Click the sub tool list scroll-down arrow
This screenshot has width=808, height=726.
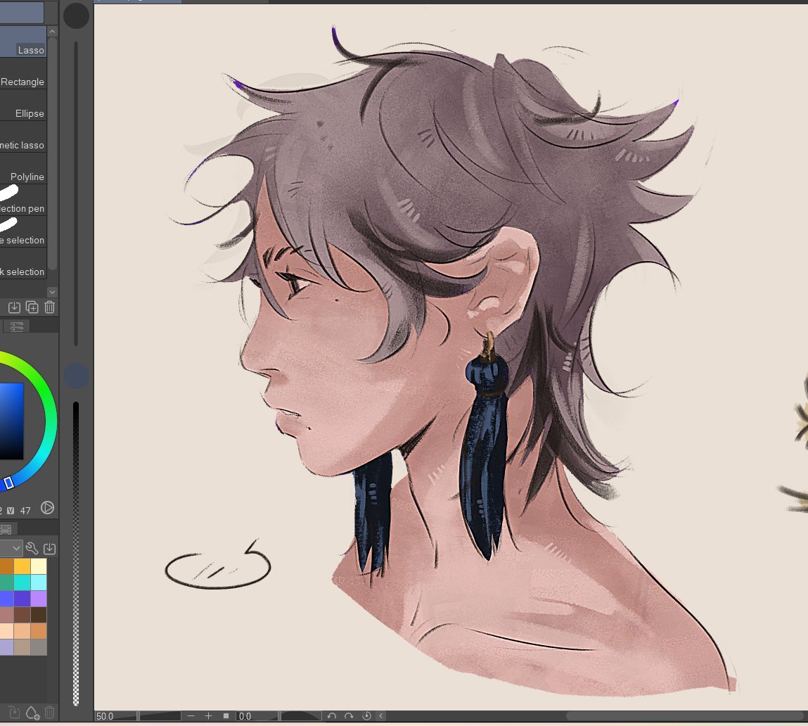pyautogui.click(x=52, y=292)
